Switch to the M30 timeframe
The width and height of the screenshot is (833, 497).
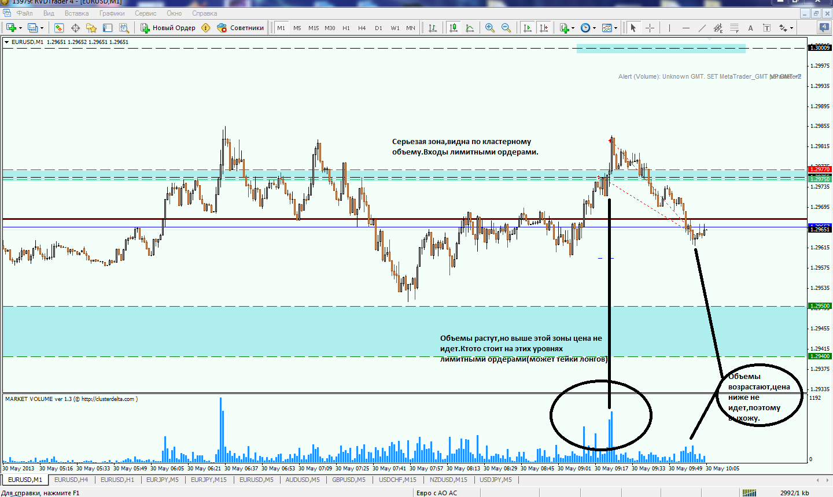[x=330, y=28]
